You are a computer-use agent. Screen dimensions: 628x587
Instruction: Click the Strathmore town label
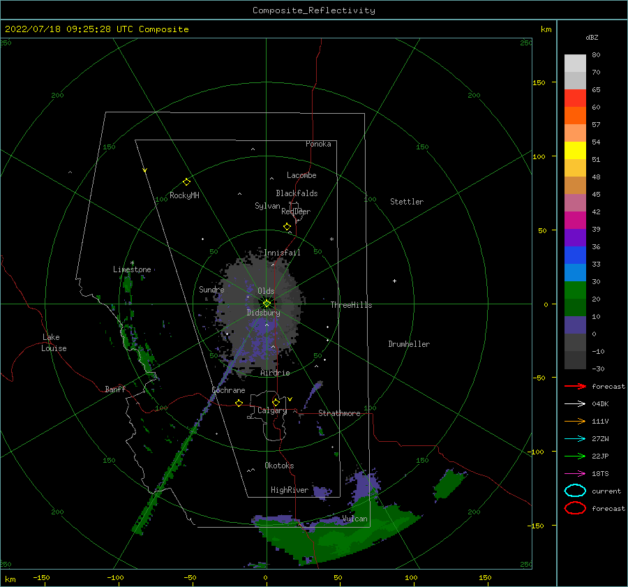point(339,413)
